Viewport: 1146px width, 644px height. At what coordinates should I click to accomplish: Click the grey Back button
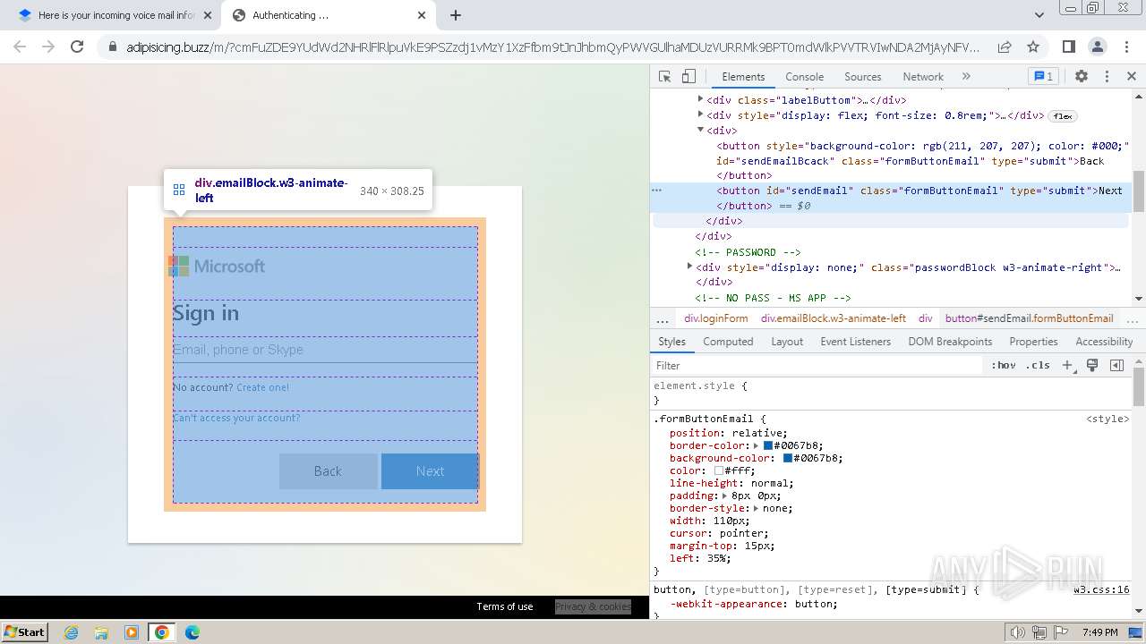[x=328, y=471]
